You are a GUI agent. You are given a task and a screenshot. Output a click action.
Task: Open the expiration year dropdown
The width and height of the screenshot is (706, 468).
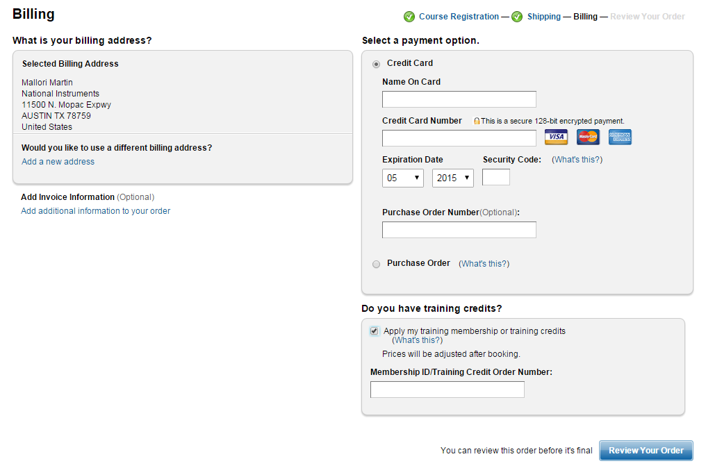(x=452, y=178)
